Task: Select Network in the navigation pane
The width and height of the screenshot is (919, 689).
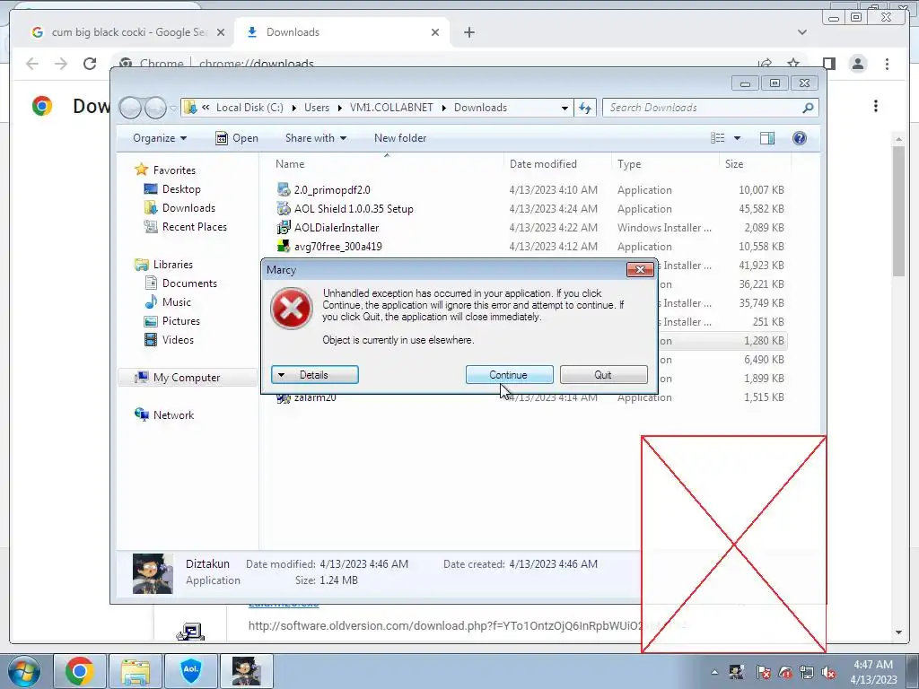Action: (x=173, y=415)
